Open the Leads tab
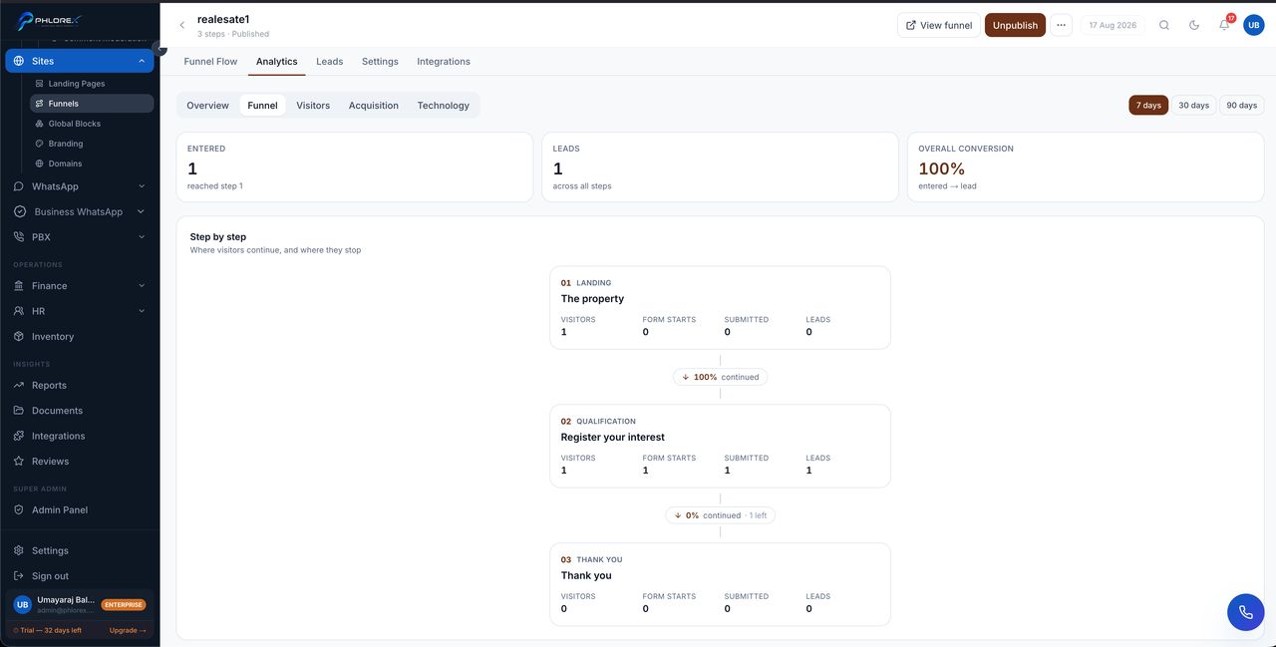 (x=330, y=62)
